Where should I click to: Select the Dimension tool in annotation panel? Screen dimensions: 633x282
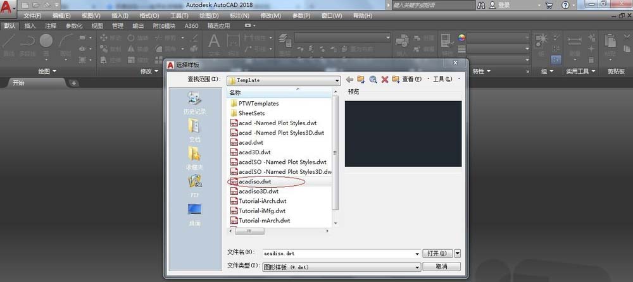[x=234, y=46]
